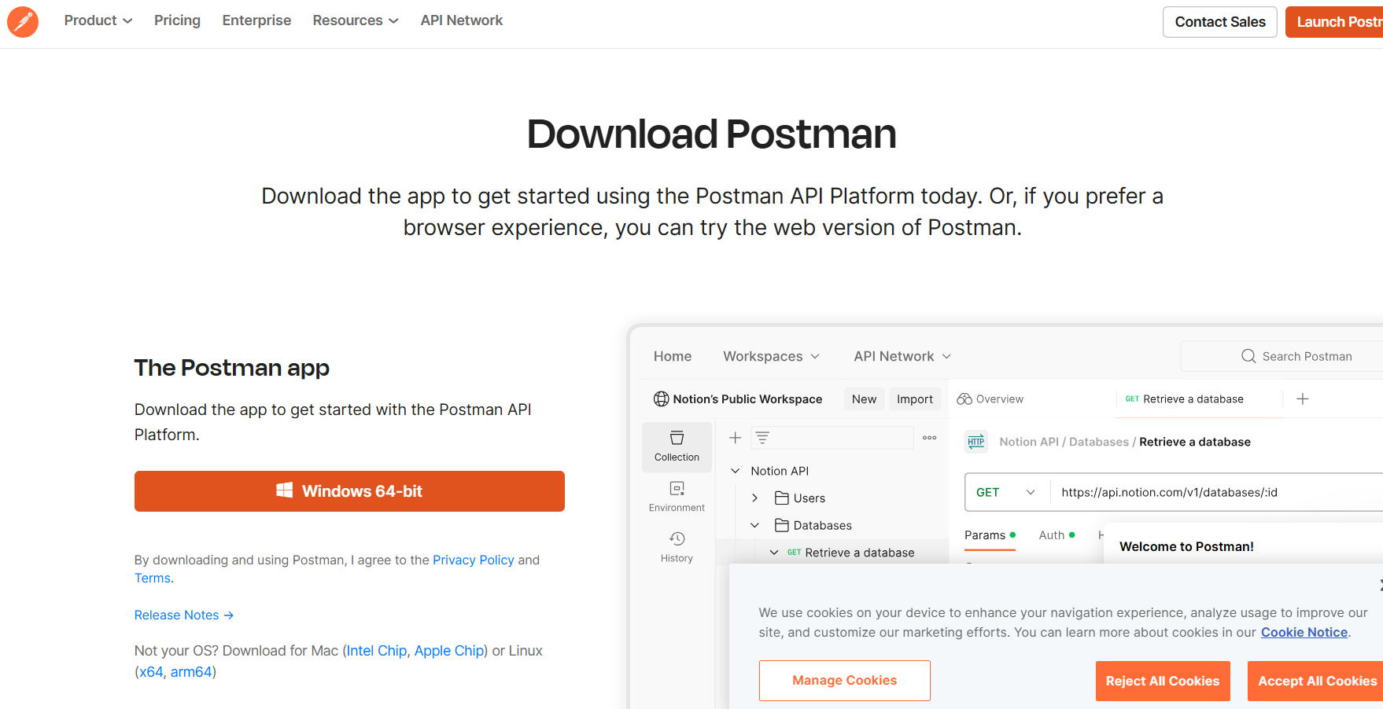1383x709 pixels.
Task: Download Mac Apple Chip version
Action: [449, 651]
